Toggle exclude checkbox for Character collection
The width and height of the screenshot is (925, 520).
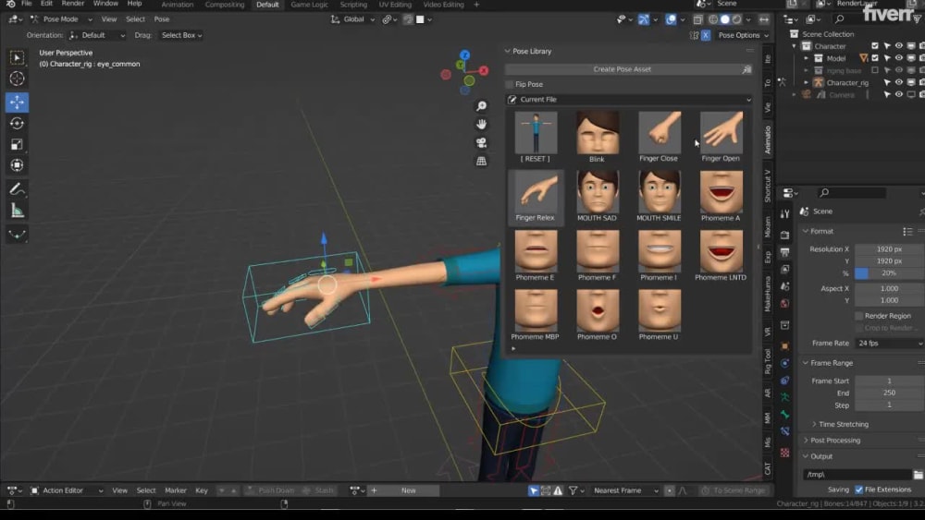(x=875, y=46)
